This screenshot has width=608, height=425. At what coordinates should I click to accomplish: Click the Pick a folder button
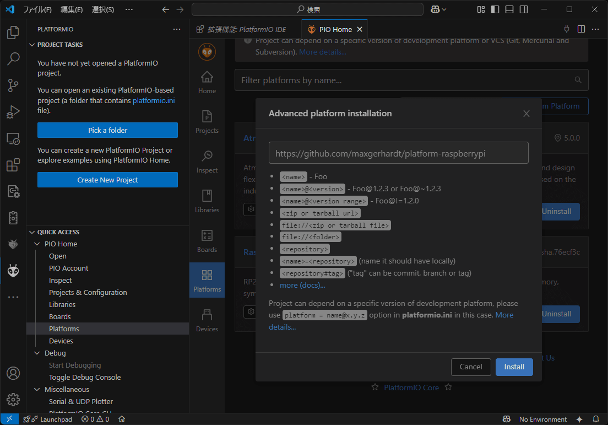click(x=107, y=130)
